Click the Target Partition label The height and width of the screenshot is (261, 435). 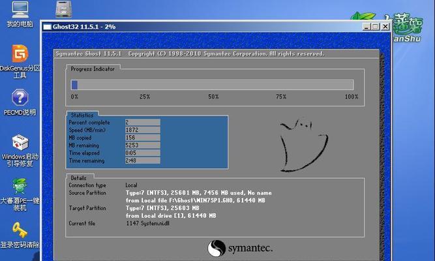pyautogui.click(x=87, y=208)
